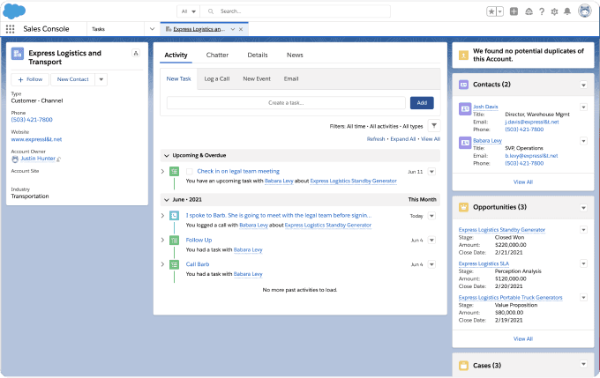Click the search magnifier icon
600x378 pixels.
(x=211, y=11)
